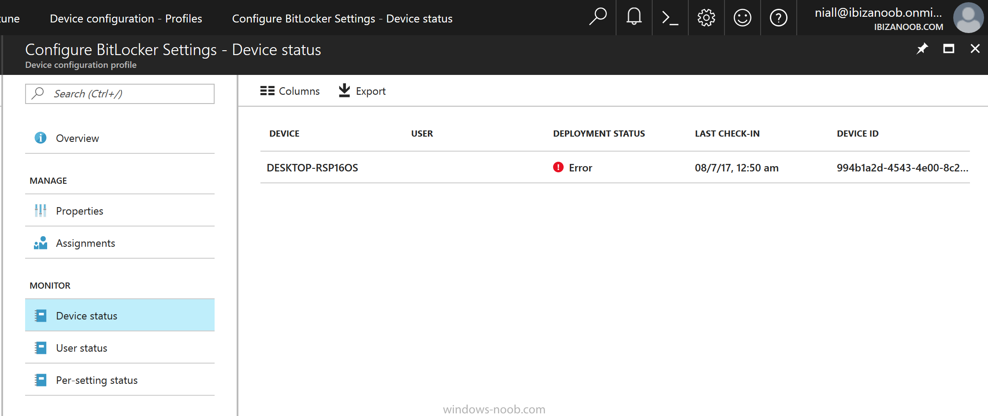This screenshot has width=988, height=416.
Task: Launch the Cloud Shell console icon
Action: pos(670,18)
